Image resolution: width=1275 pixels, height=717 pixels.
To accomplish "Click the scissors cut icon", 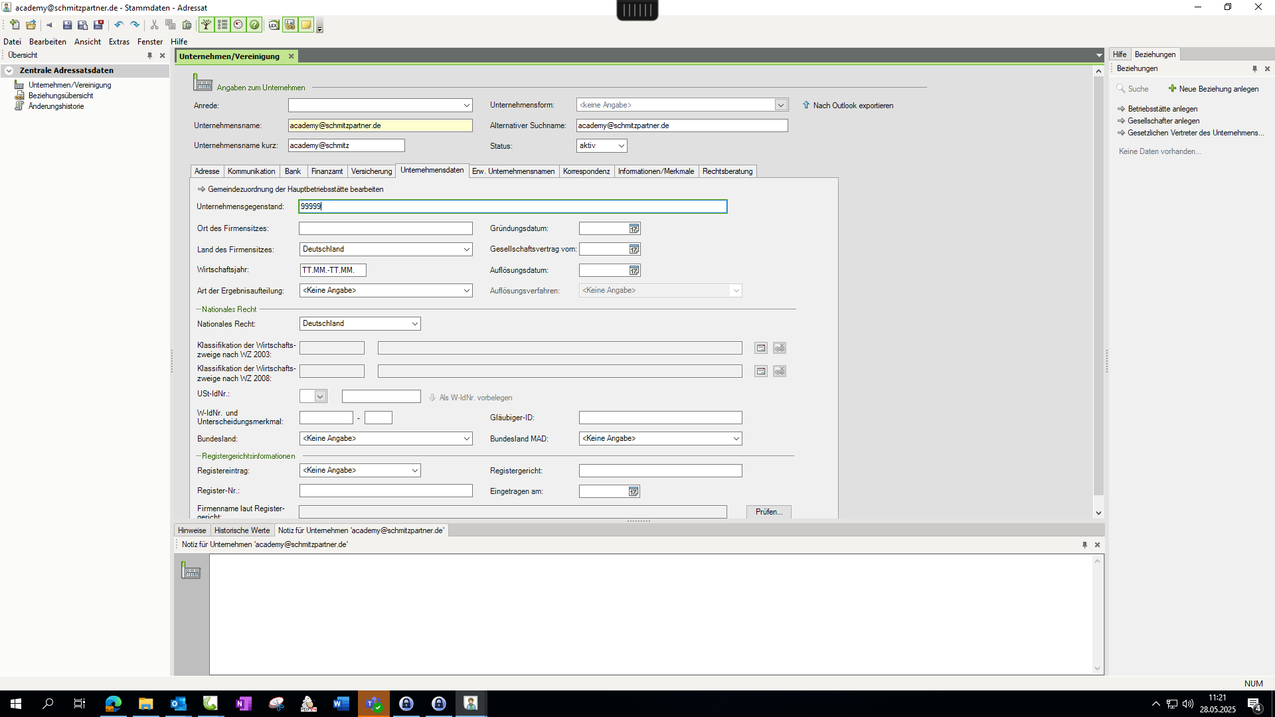I will [x=154, y=25].
